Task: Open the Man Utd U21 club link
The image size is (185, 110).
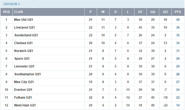Action: 23,20
